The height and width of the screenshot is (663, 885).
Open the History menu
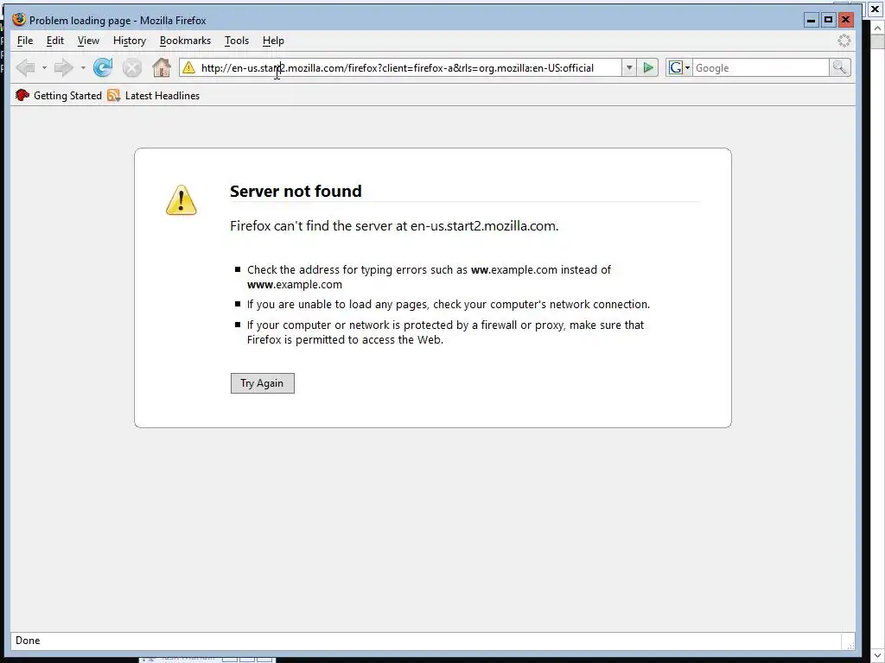130,41
